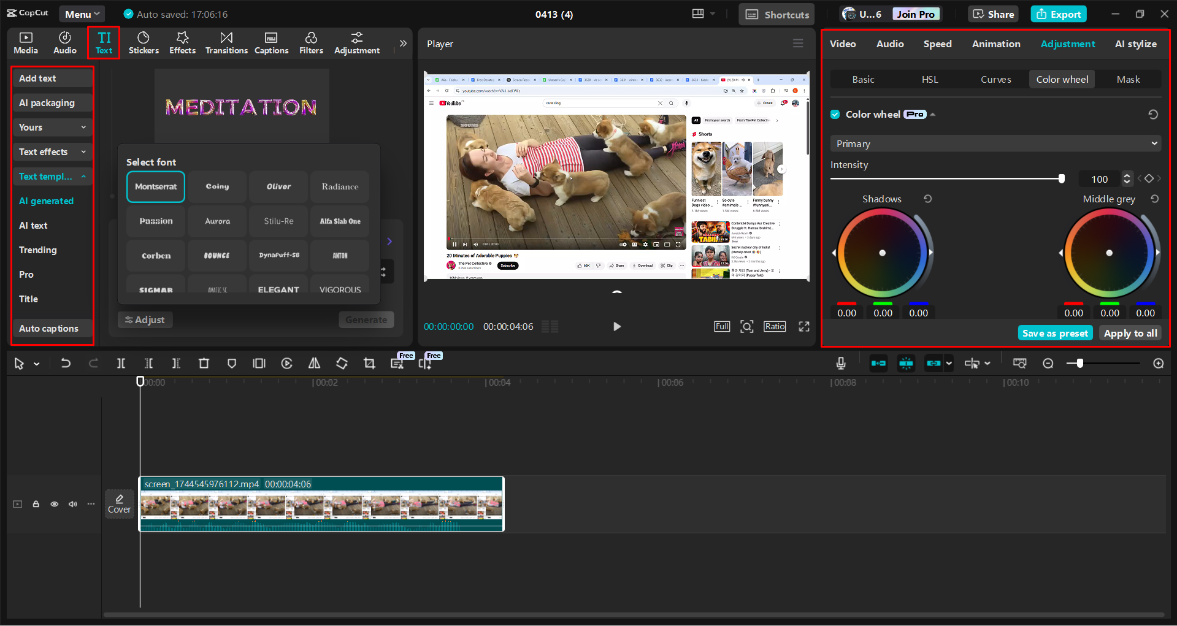Open the Primary dropdown in Color wheel panel

click(995, 143)
